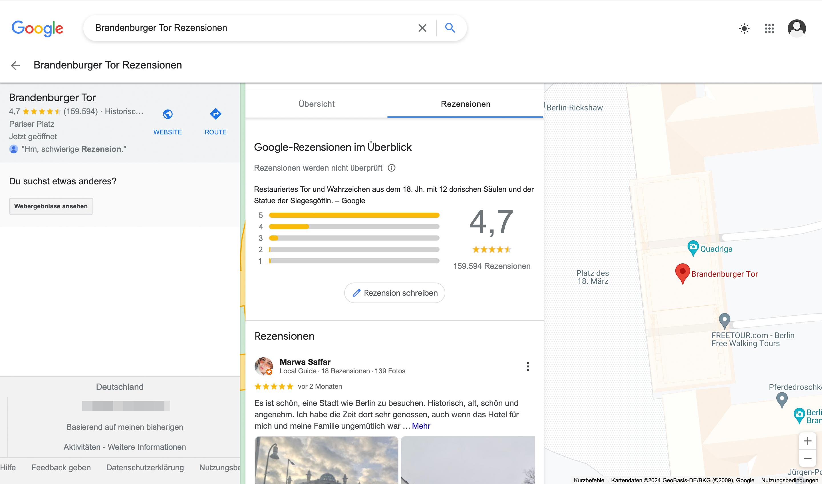Filter by the 4-star rating bar
Image resolution: width=822 pixels, height=484 pixels.
click(354, 227)
